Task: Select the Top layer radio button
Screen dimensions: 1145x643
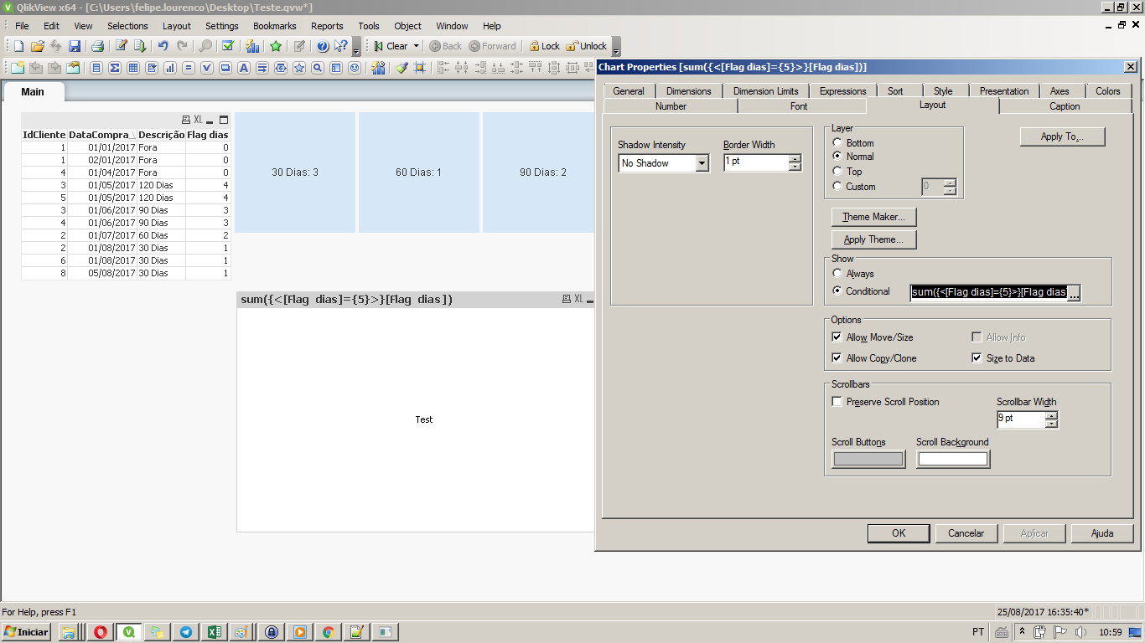Action: tap(837, 171)
